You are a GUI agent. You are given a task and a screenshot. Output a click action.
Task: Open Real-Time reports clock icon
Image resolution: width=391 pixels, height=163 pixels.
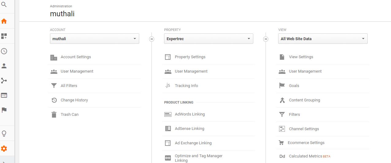click(x=4, y=51)
